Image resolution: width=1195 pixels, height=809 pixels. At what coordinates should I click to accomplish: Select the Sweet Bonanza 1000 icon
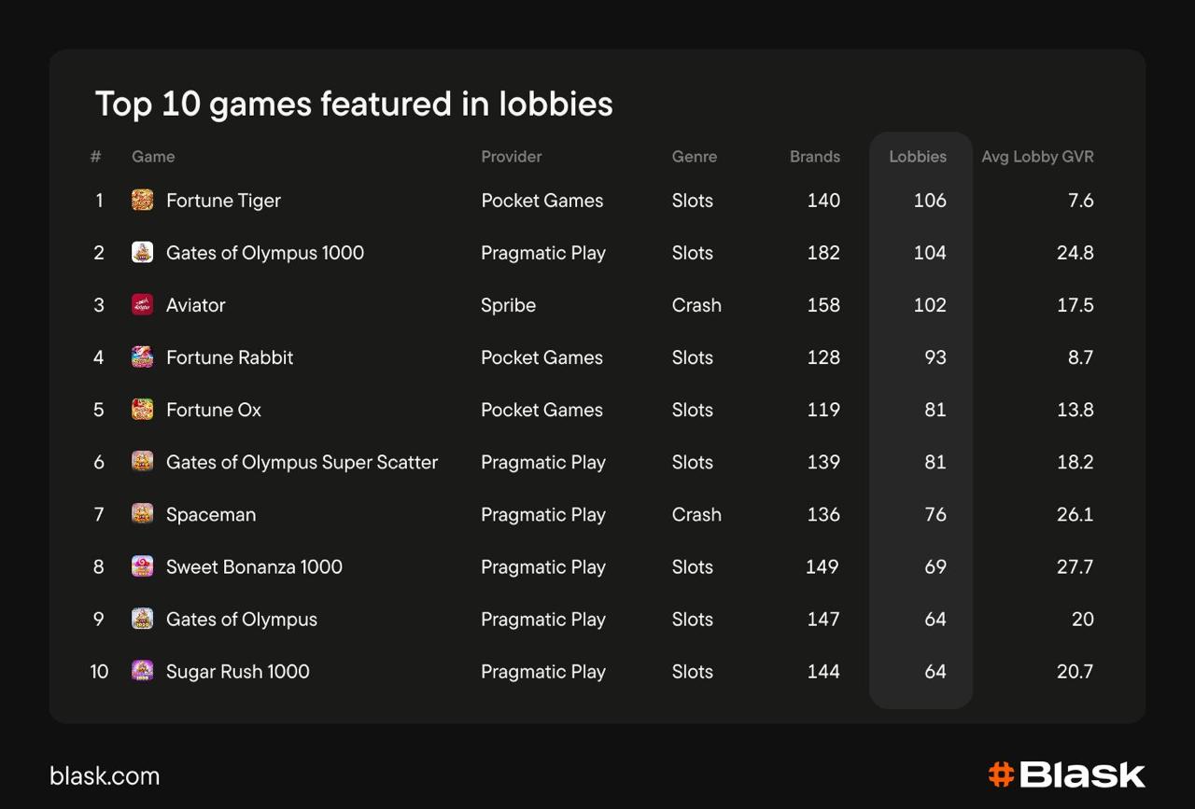pyautogui.click(x=142, y=565)
